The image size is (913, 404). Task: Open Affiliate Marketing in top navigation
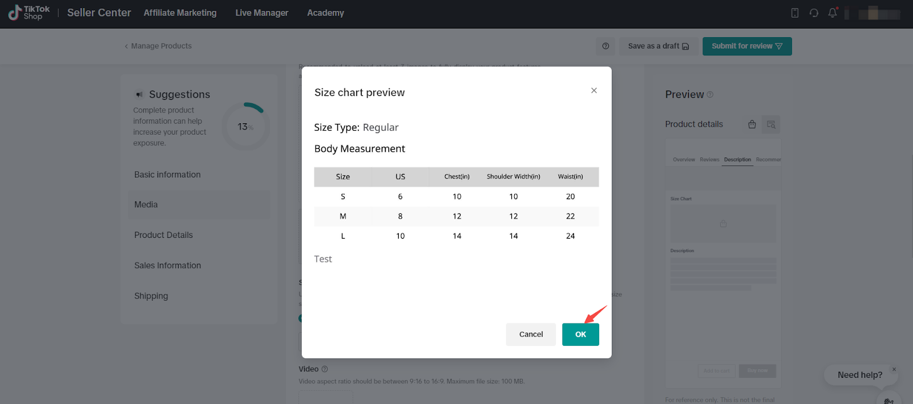point(180,13)
